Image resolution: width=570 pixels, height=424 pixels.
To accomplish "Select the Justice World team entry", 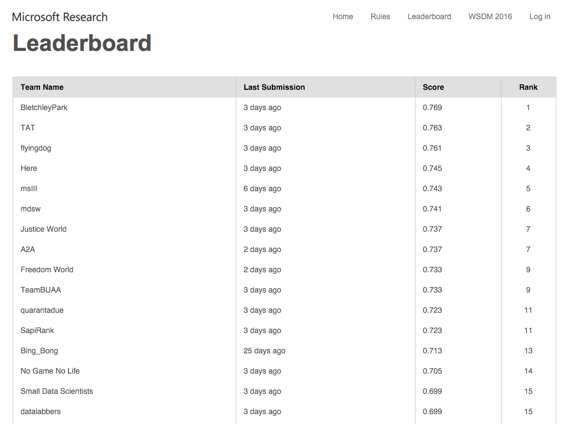I will tap(43, 229).
